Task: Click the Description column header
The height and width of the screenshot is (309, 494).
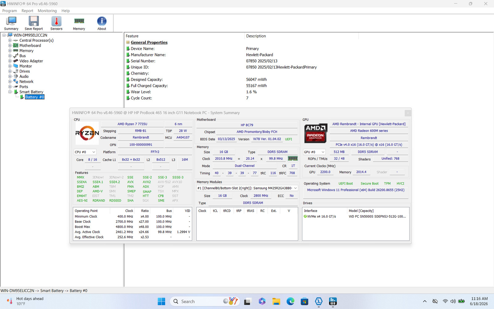Action: tap(301, 36)
